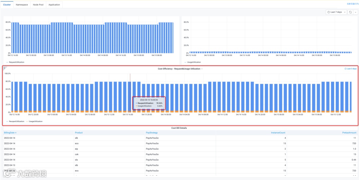The image size is (359, 180).
Task: Select the slb product cell for 2022-04-14
Action: [x=109, y=138]
